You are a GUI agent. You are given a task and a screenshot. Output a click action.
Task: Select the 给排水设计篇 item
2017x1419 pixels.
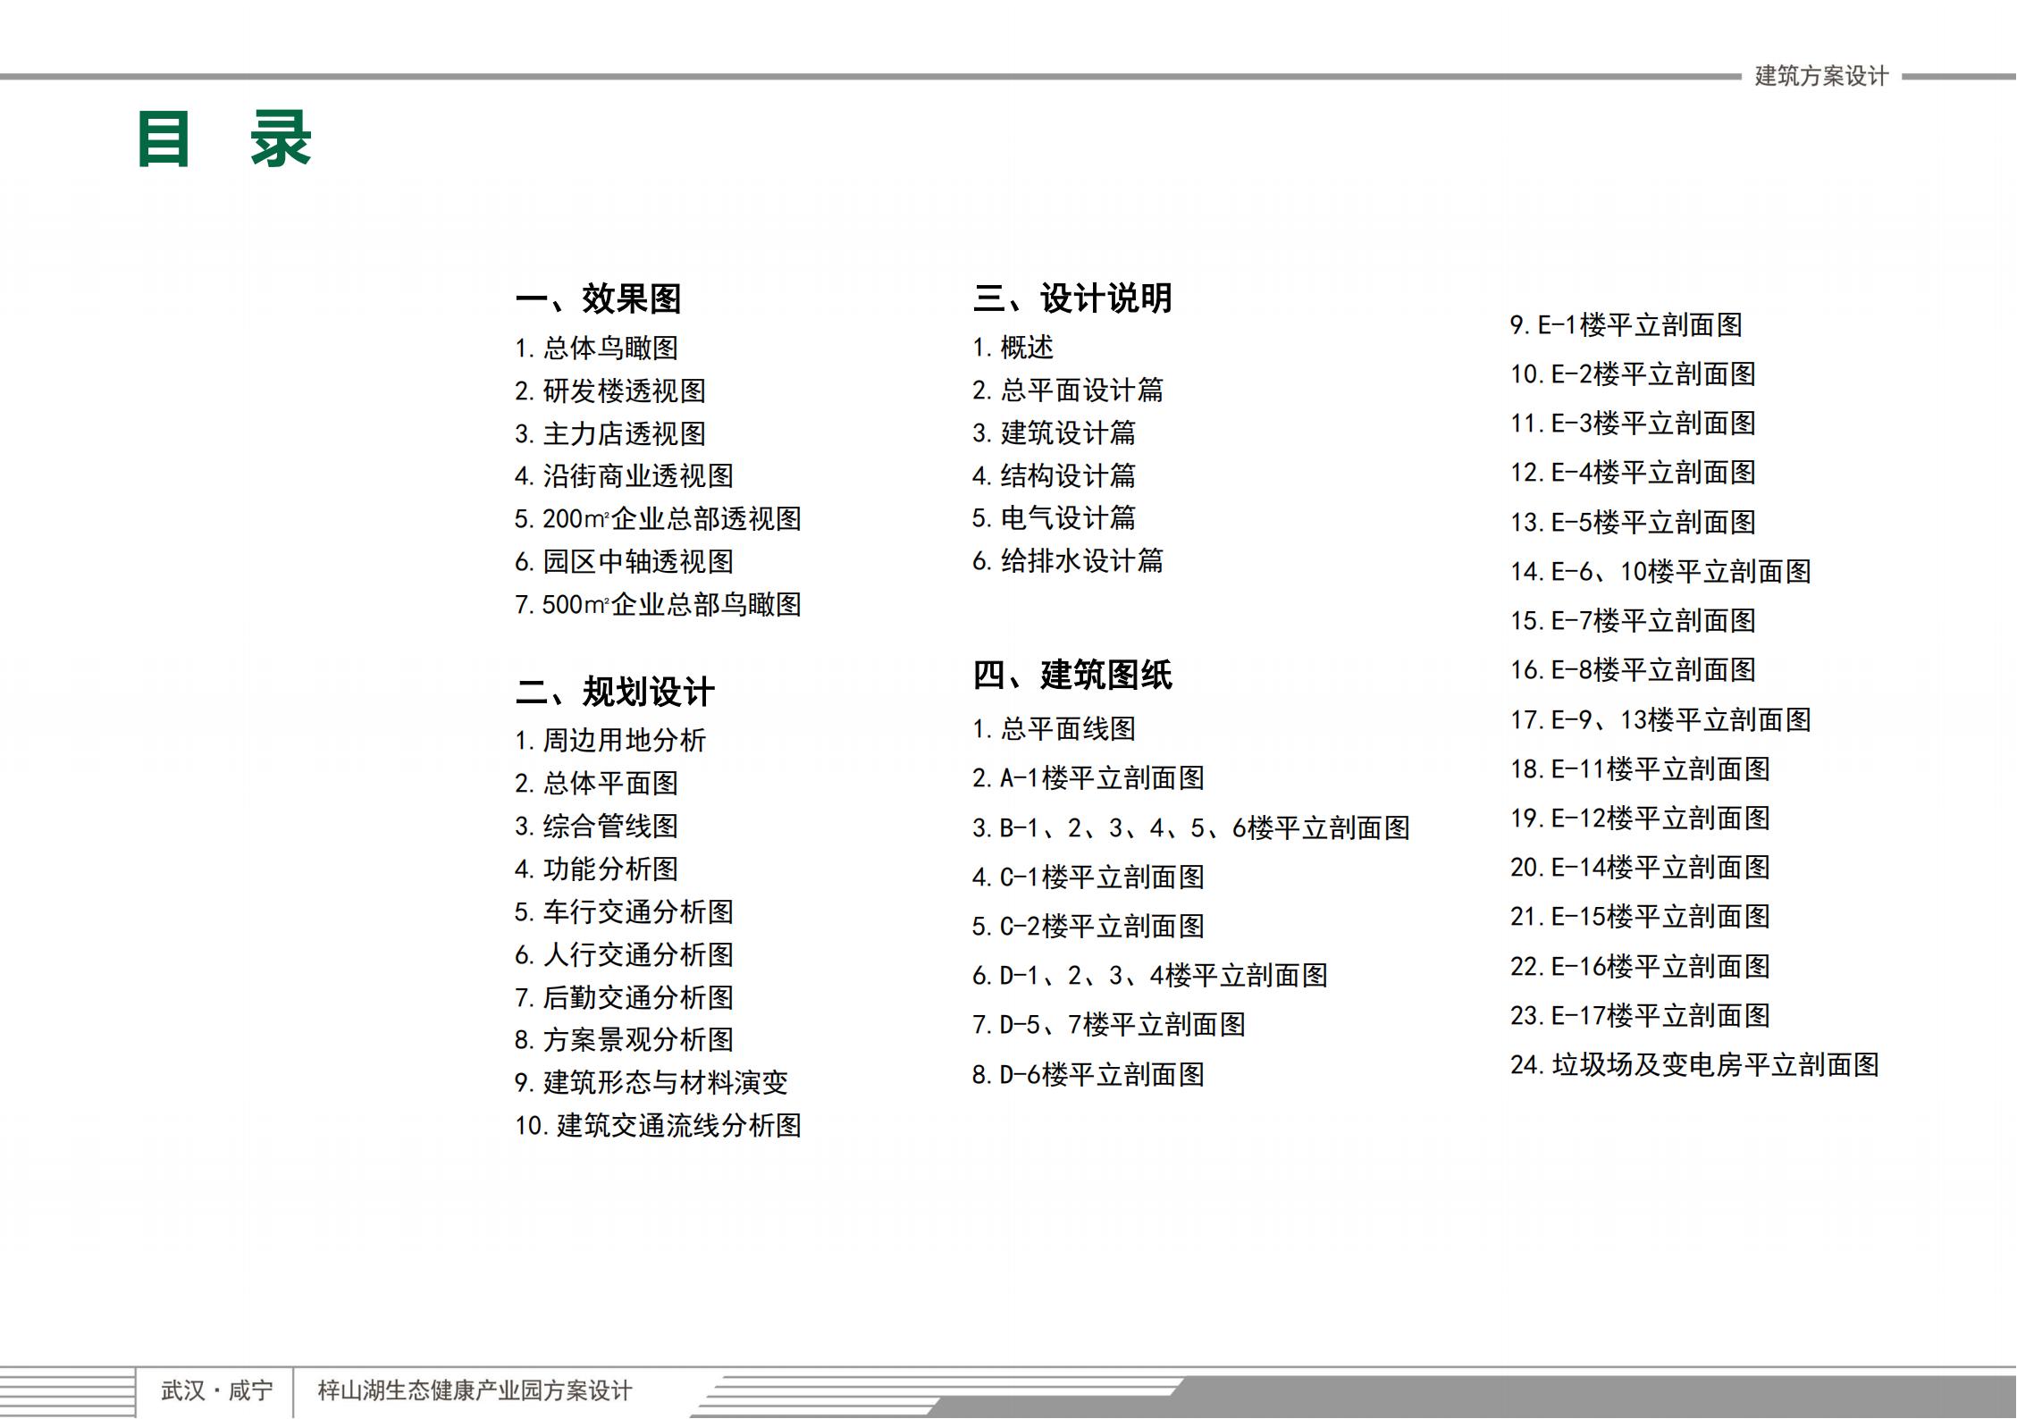tap(1068, 561)
